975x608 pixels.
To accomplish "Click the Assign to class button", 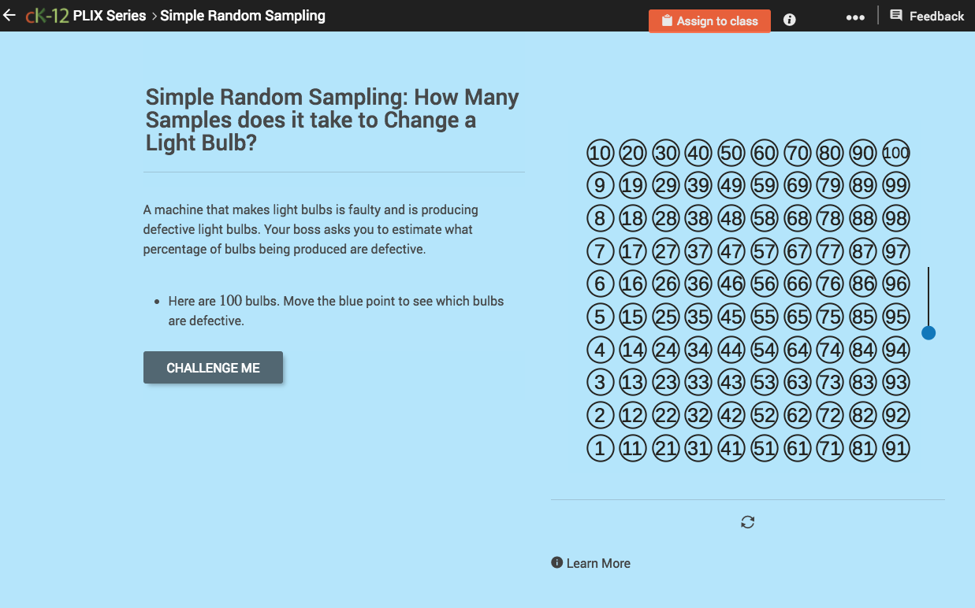I will (x=709, y=20).
